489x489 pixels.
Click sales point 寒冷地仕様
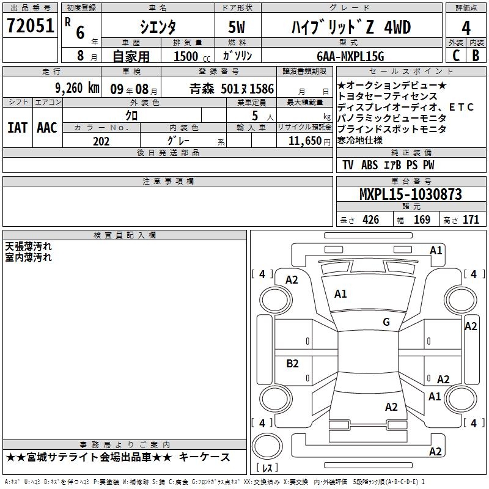(360, 141)
